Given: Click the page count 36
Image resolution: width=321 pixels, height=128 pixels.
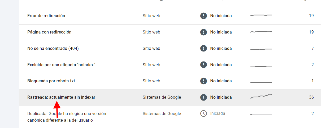Looking at the screenshot, I should coord(311,97).
